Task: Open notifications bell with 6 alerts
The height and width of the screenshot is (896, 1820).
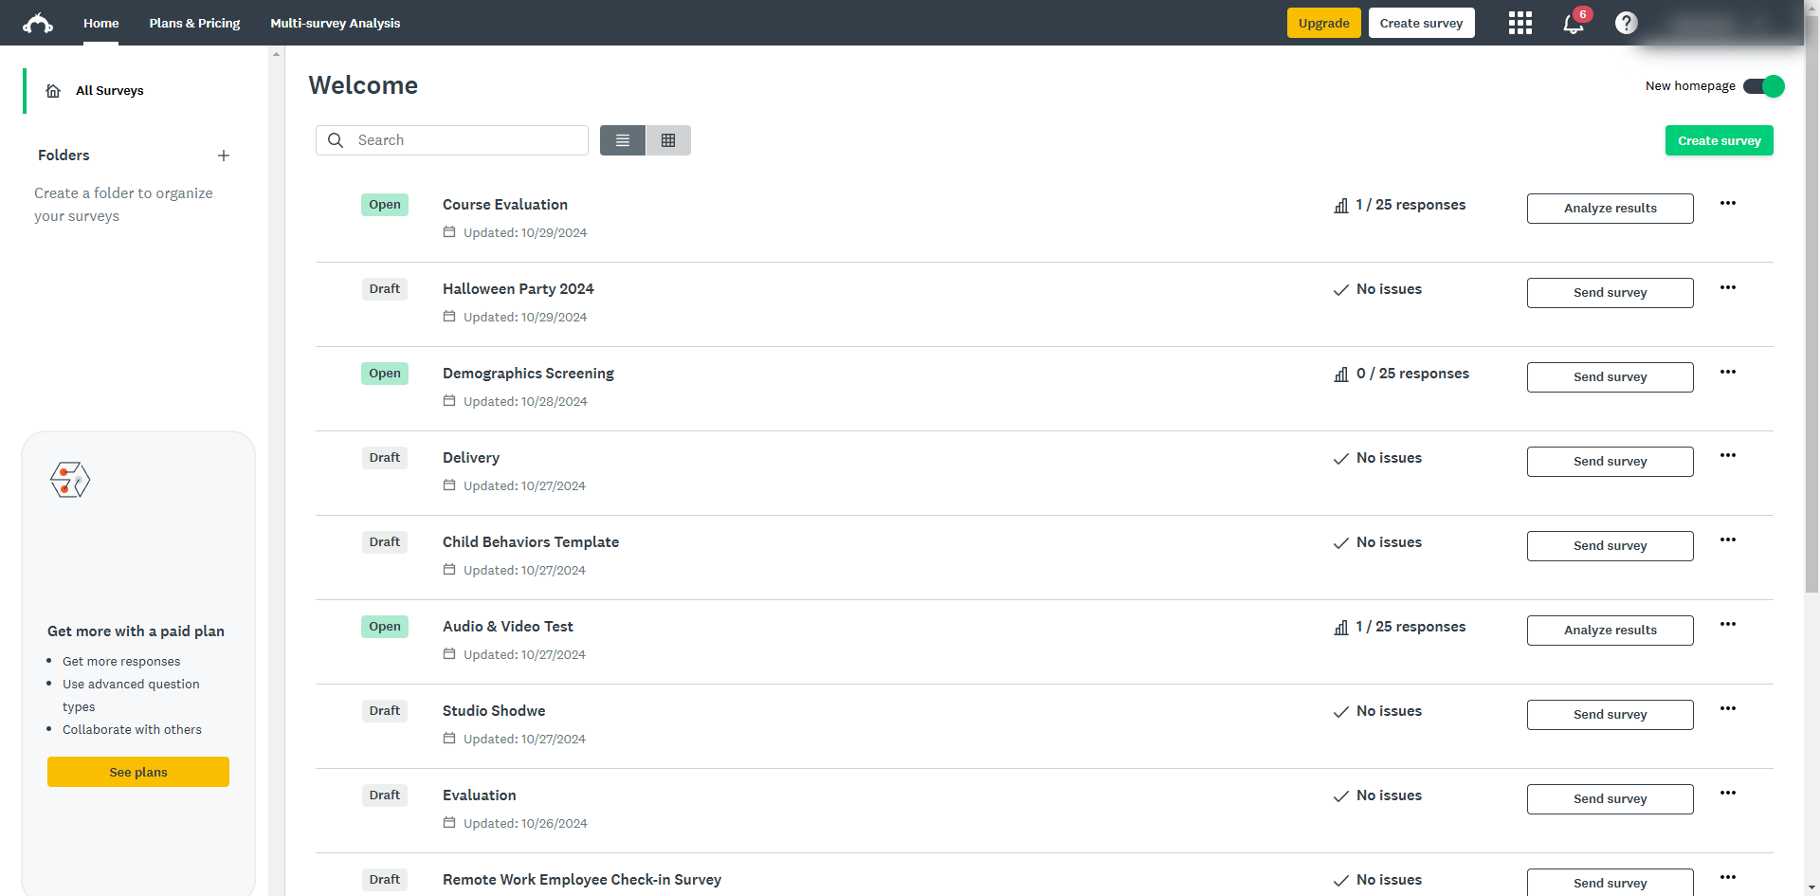Action: (x=1574, y=23)
